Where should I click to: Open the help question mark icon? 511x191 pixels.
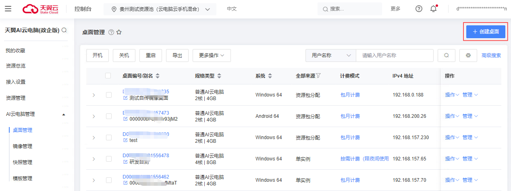pyautogui.click(x=419, y=9)
